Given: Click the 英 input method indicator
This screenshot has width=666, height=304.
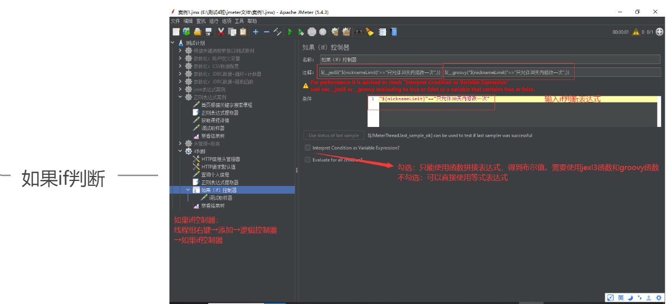Looking at the screenshot, I should point(621,297).
